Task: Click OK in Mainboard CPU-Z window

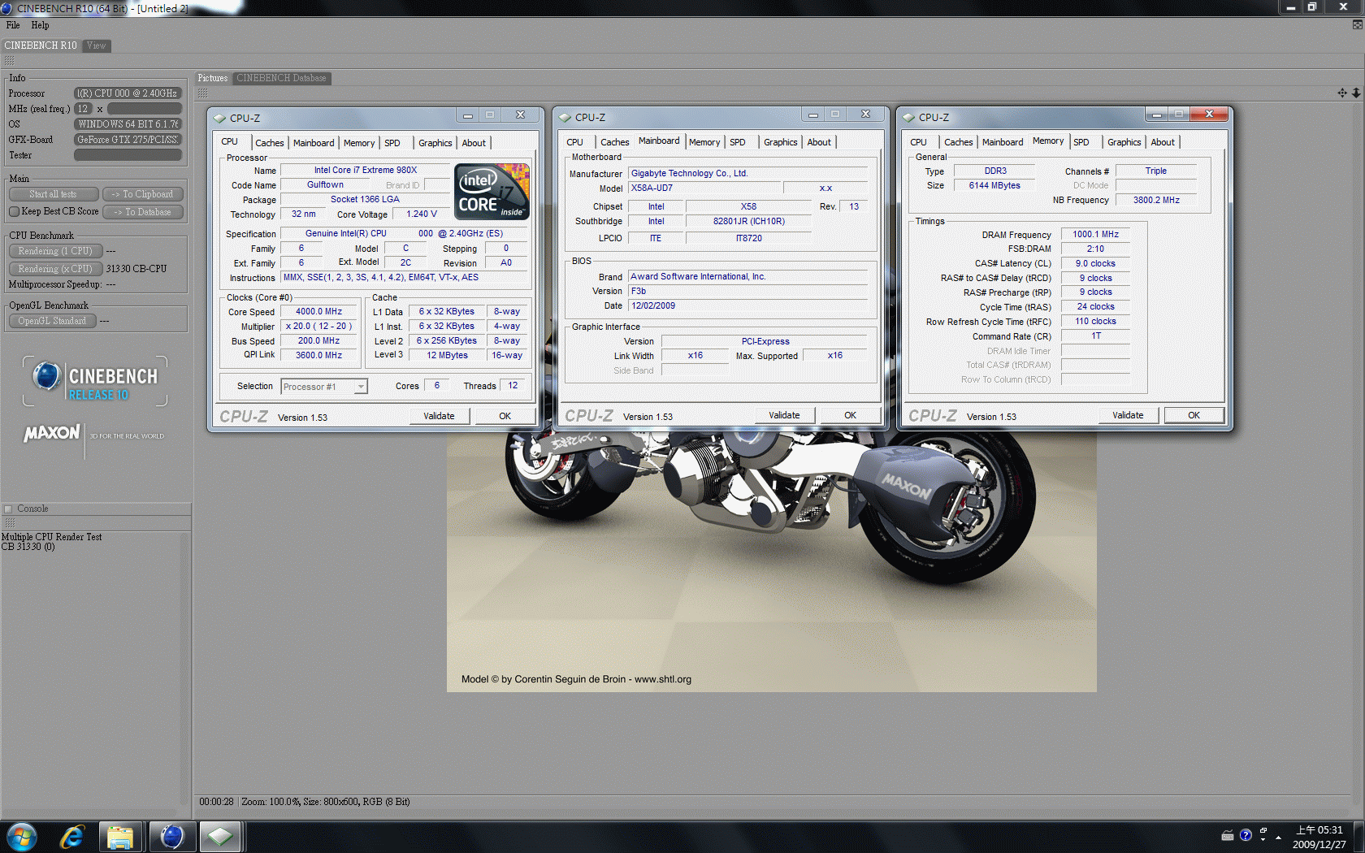Action: [850, 415]
